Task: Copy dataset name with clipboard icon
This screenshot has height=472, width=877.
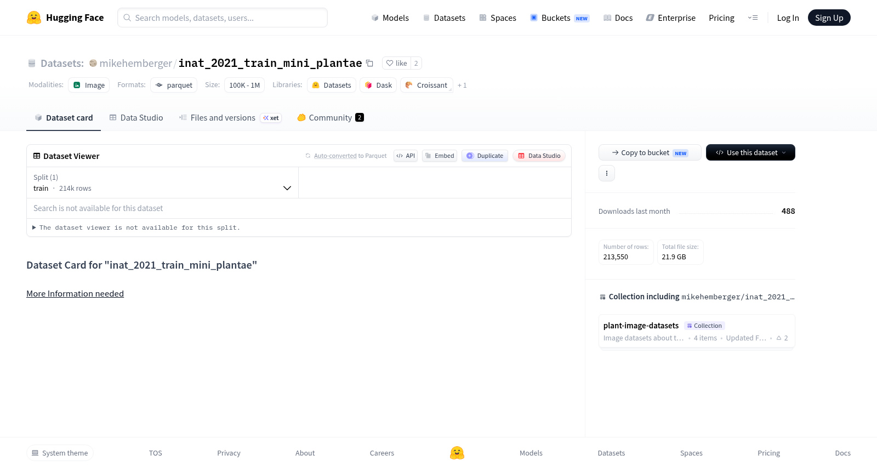Action: 369,63
